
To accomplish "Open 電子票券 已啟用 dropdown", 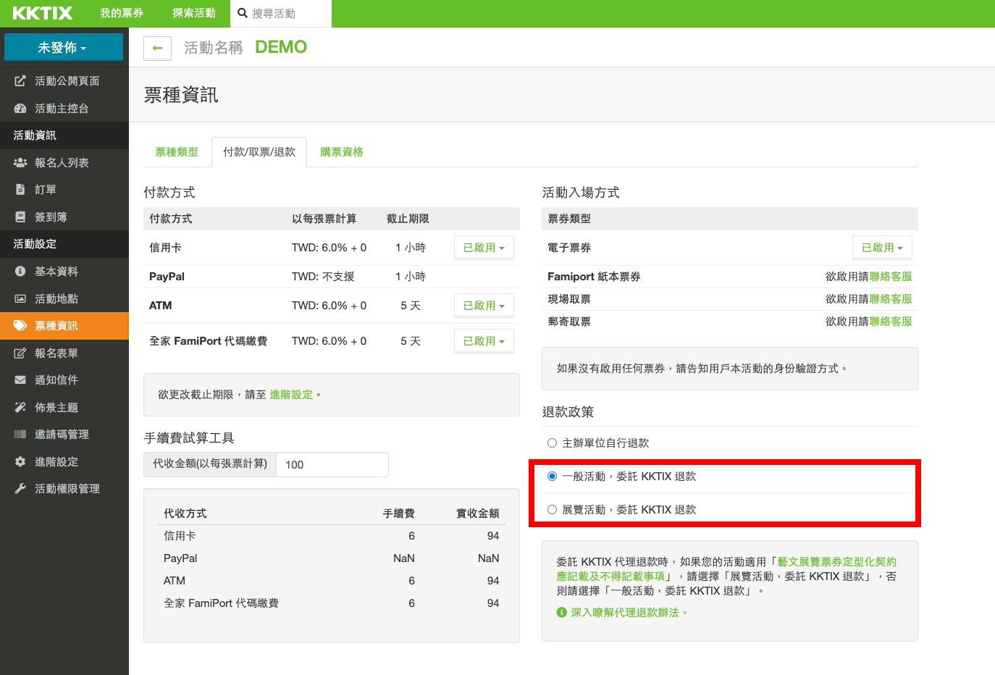I will click(882, 248).
